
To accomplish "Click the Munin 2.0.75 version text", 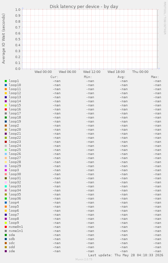I will 84,259.
